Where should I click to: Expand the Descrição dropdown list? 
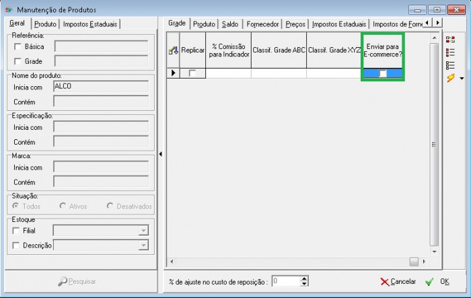tap(143, 246)
